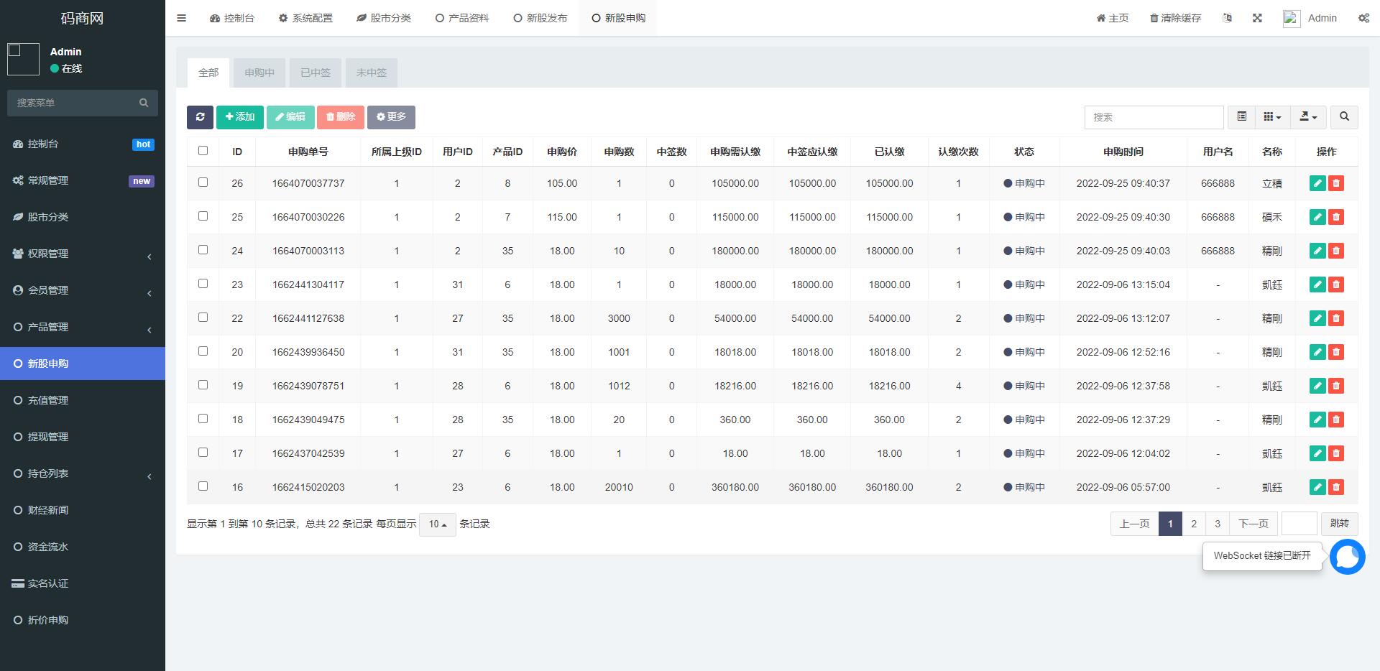Click green edit icon for row ID 26
Screen dimensions: 1380x671
coord(1317,183)
